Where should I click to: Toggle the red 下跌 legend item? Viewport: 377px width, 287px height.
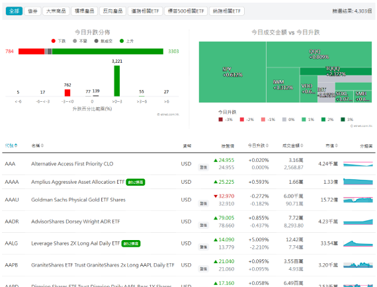[58, 41]
